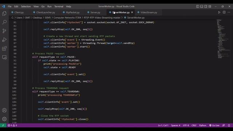Open the Manage gear settings

click(4, 119)
